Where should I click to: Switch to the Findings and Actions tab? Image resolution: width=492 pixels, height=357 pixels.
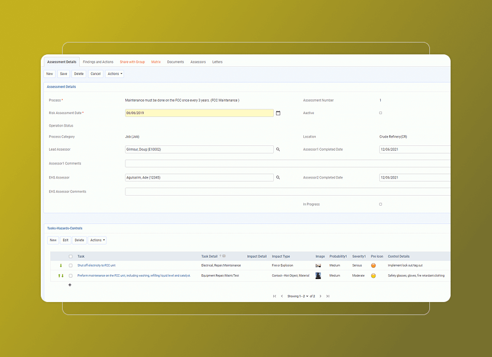98,61
